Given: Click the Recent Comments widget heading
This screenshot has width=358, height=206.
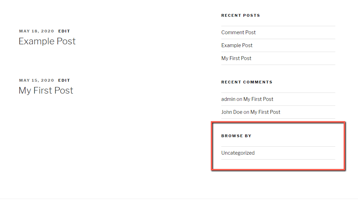Looking at the screenshot, I should coord(247,82).
